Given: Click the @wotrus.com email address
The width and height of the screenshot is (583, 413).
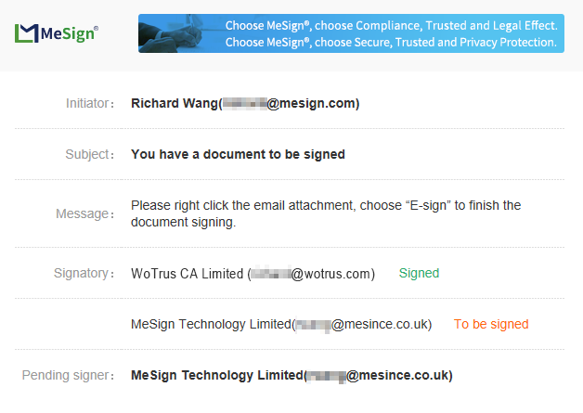Looking at the screenshot, I should point(313,274).
